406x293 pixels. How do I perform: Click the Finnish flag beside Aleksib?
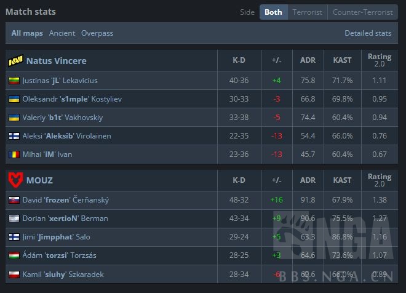(x=14, y=136)
